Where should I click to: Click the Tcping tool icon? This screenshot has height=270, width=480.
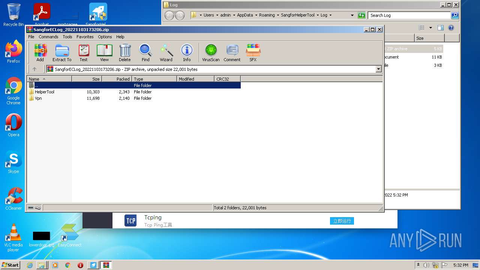click(130, 220)
